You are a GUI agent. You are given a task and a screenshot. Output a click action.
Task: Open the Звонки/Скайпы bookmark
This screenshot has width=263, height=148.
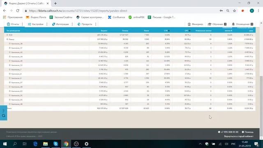(61, 17)
